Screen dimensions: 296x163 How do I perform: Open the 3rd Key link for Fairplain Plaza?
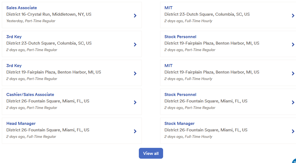point(14,66)
